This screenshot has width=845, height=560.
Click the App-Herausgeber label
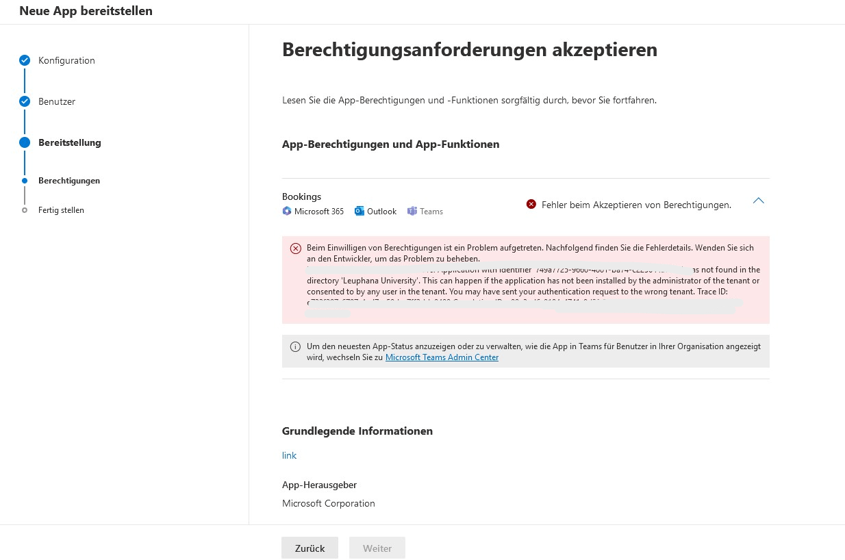(x=319, y=485)
